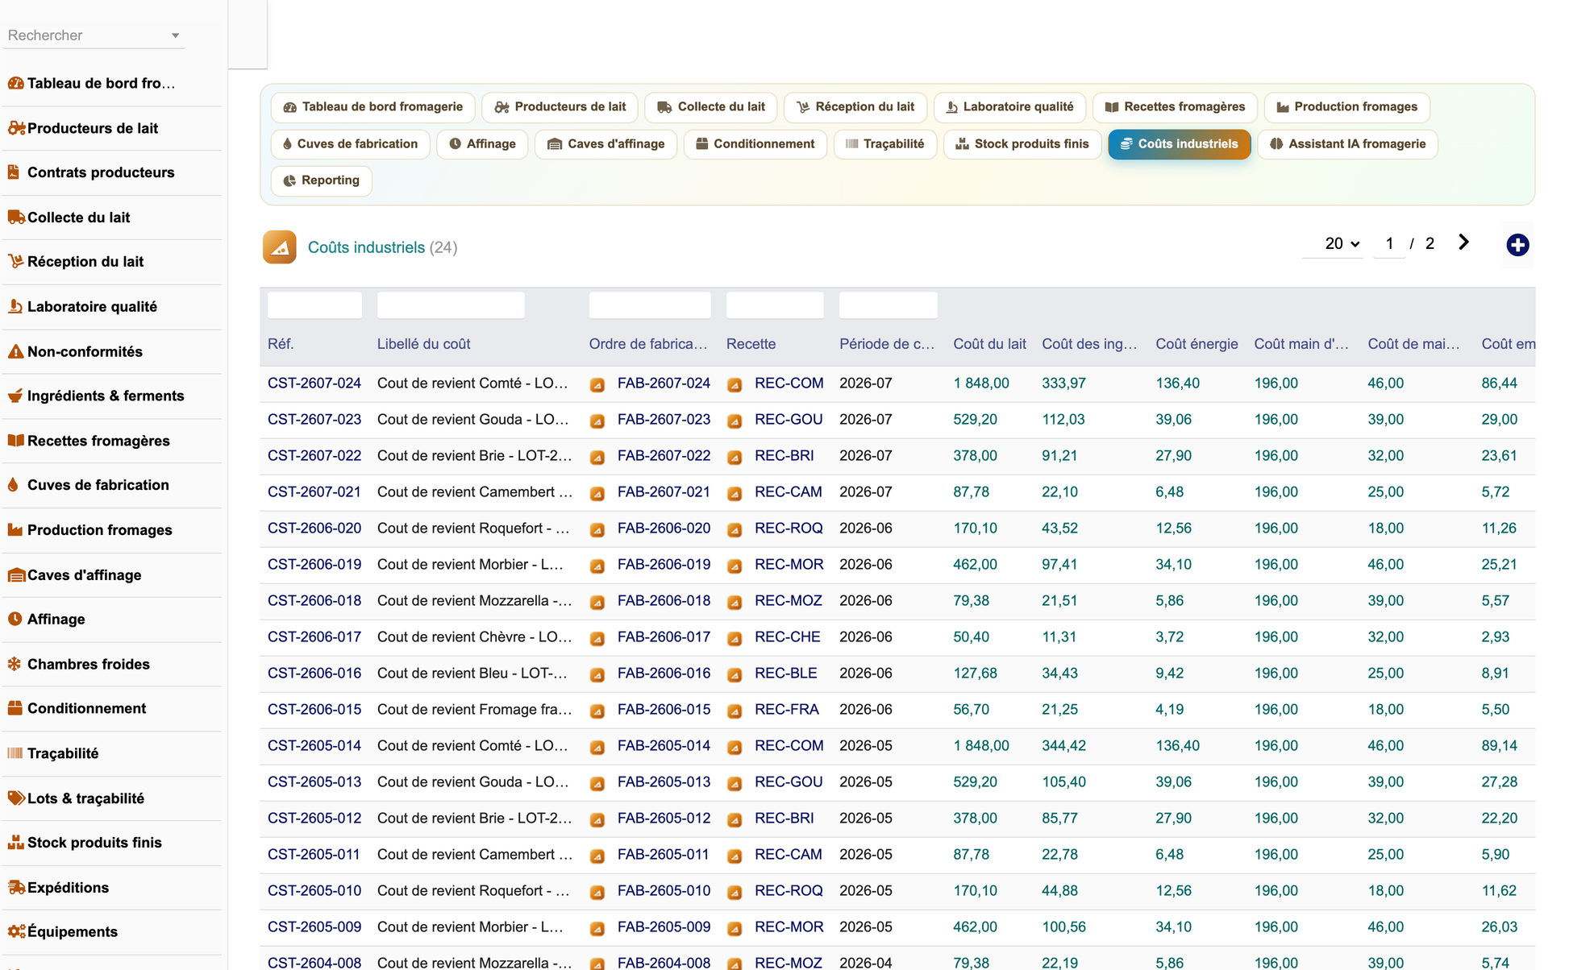The height and width of the screenshot is (970, 1569).
Task: Select the active Coûts industriels tab
Action: coord(1179,144)
